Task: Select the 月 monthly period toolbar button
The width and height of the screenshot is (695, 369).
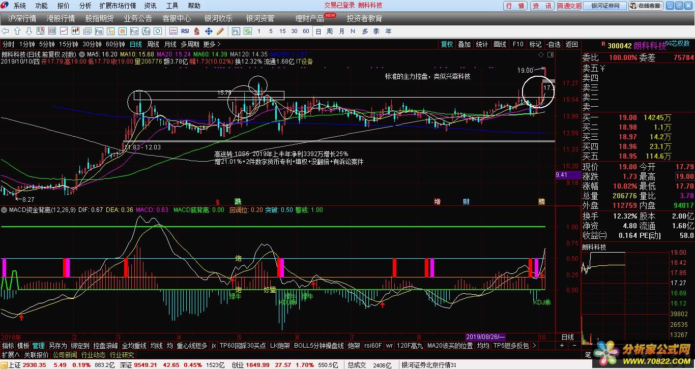Action: click(x=341, y=31)
